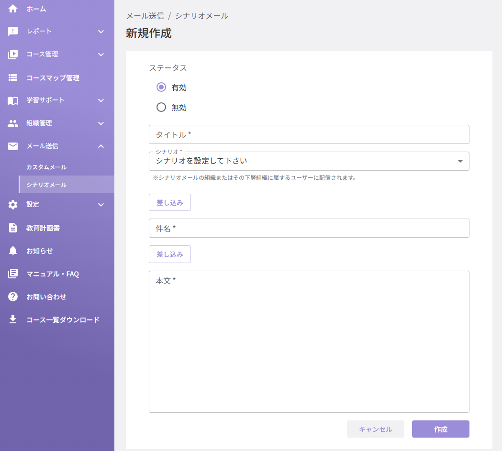Screen dimensions: 502x451
Task: Click the お問い合わせ question mark icon
Action: (13, 297)
